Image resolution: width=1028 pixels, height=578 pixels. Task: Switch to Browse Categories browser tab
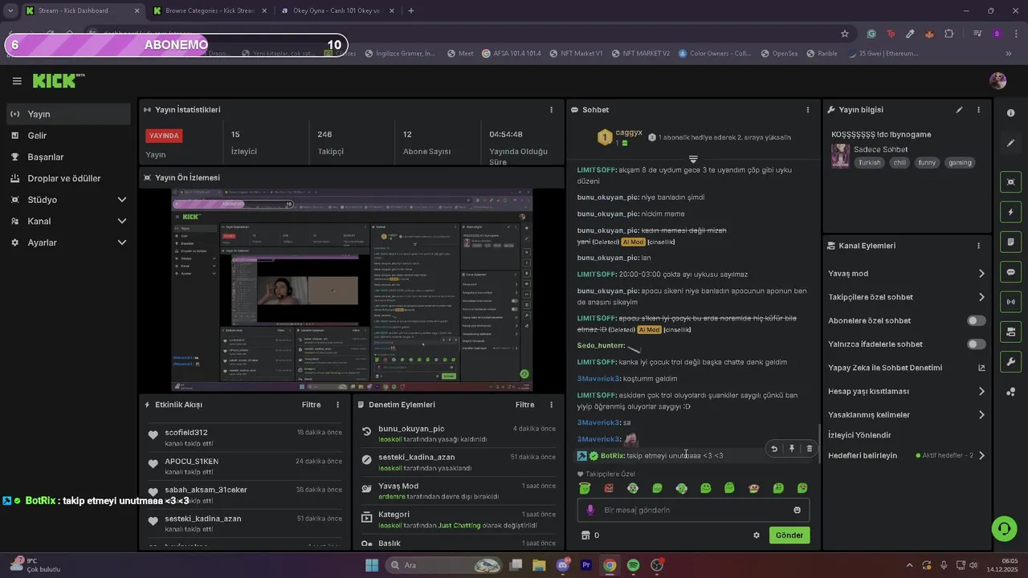click(x=208, y=10)
